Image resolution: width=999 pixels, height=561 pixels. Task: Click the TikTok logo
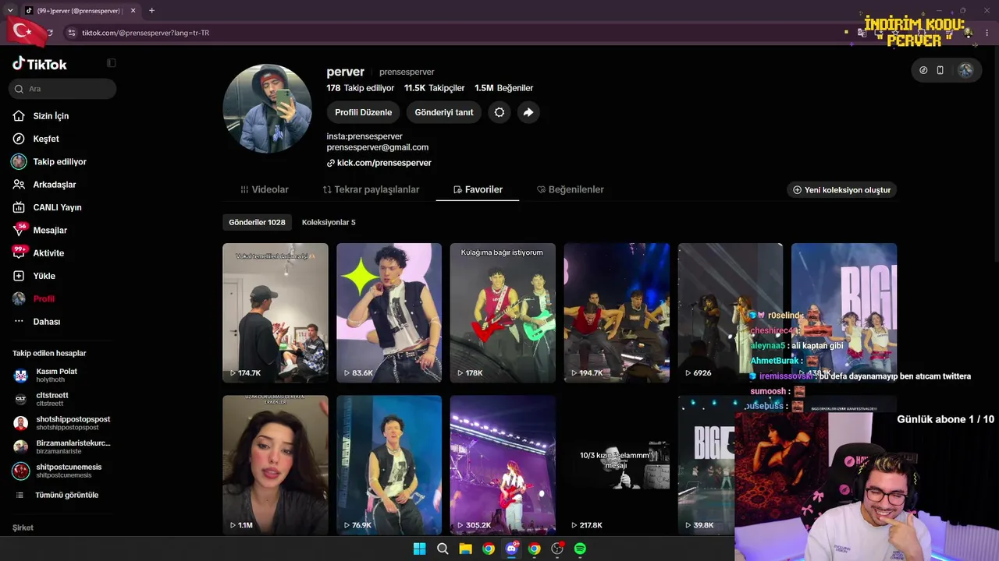(x=40, y=64)
